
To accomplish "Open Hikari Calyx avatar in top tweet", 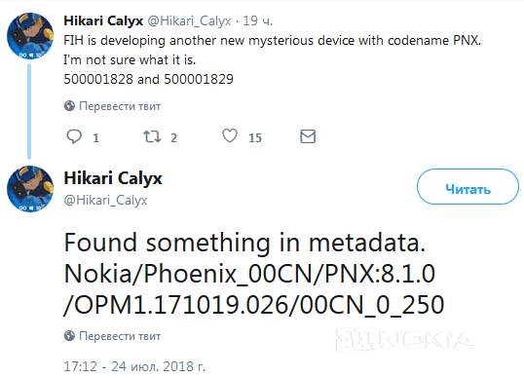I will coord(30,36).
